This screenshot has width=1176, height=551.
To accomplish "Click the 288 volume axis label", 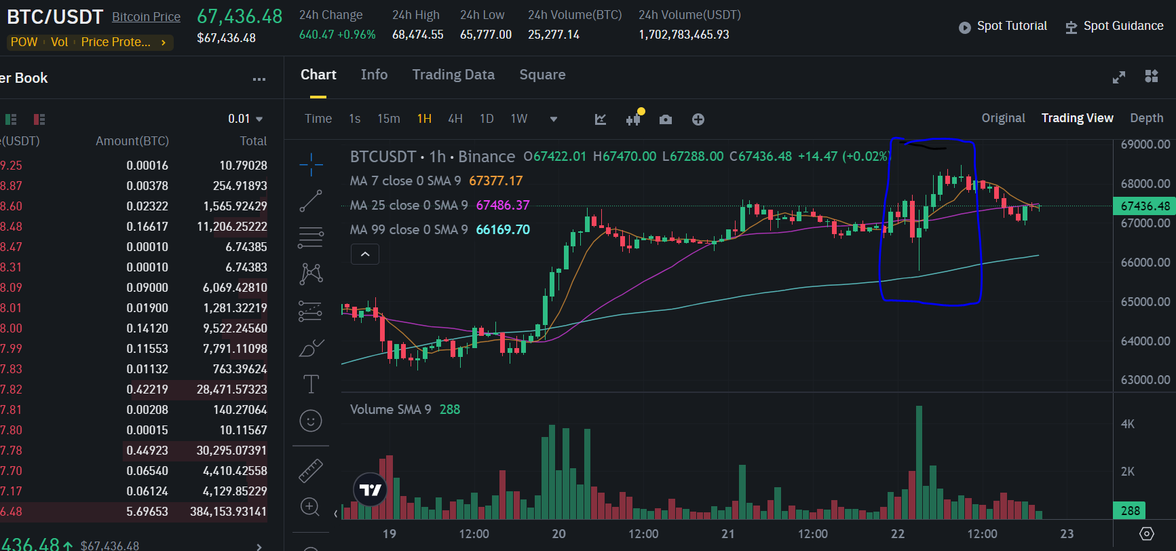I will pos(1130,510).
